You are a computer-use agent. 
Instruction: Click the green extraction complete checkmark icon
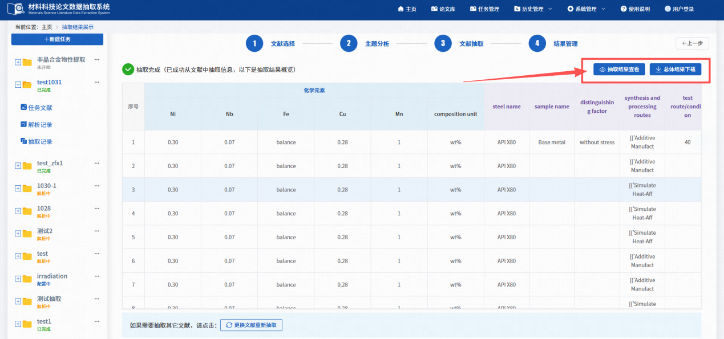tap(128, 70)
